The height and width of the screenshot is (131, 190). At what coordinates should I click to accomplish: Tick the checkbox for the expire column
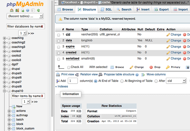click(x=59, y=47)
